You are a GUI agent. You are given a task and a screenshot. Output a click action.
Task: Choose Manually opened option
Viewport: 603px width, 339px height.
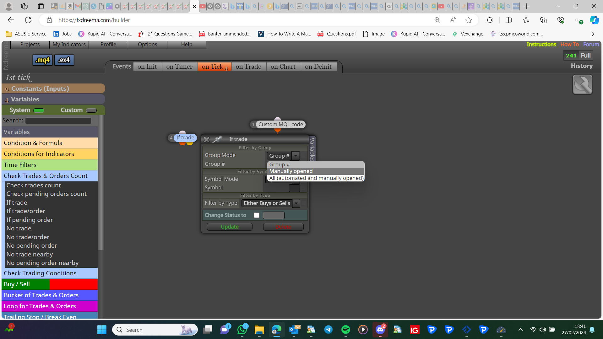(316, 171)
